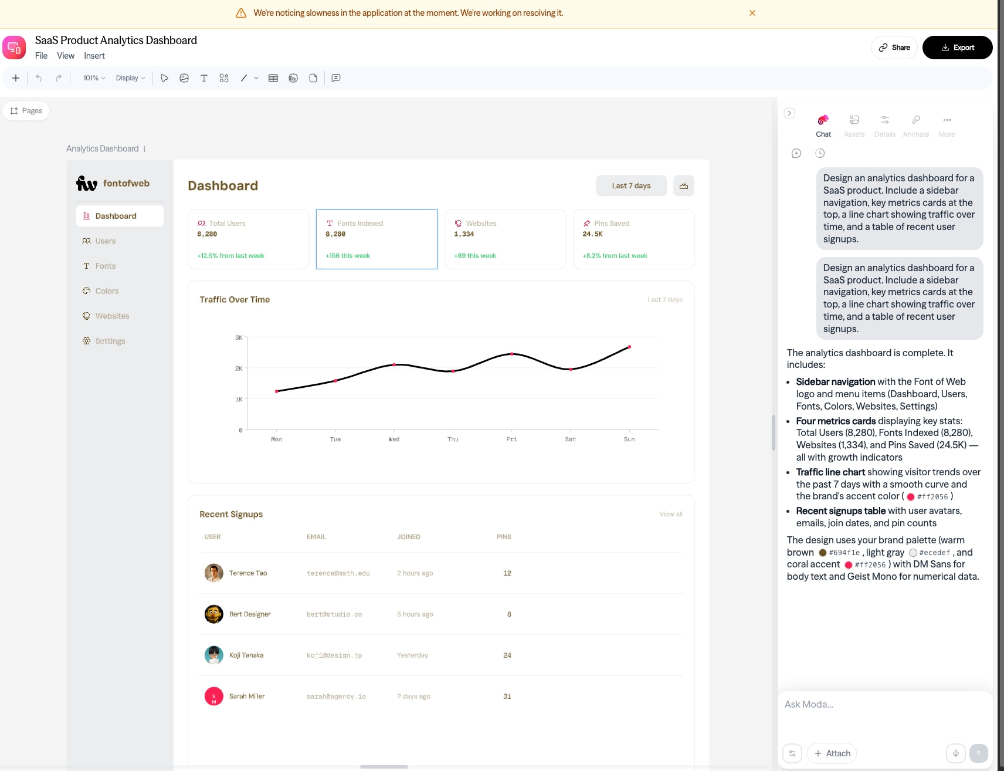Click the vertical canvas scrollbar handle
This screenshot has width=1004, height=771.
[x=774, y=432]
